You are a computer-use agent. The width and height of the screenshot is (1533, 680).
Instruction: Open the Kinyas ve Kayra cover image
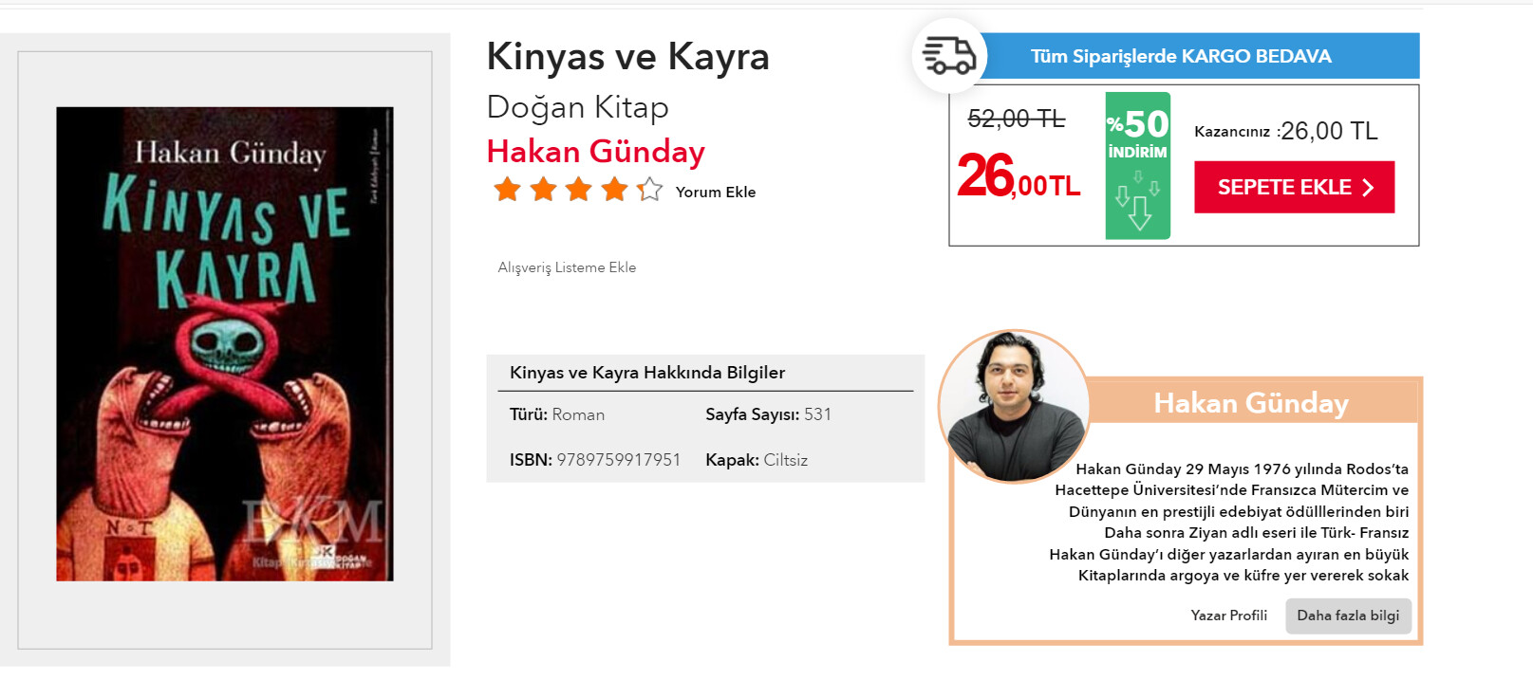(225, 343)
